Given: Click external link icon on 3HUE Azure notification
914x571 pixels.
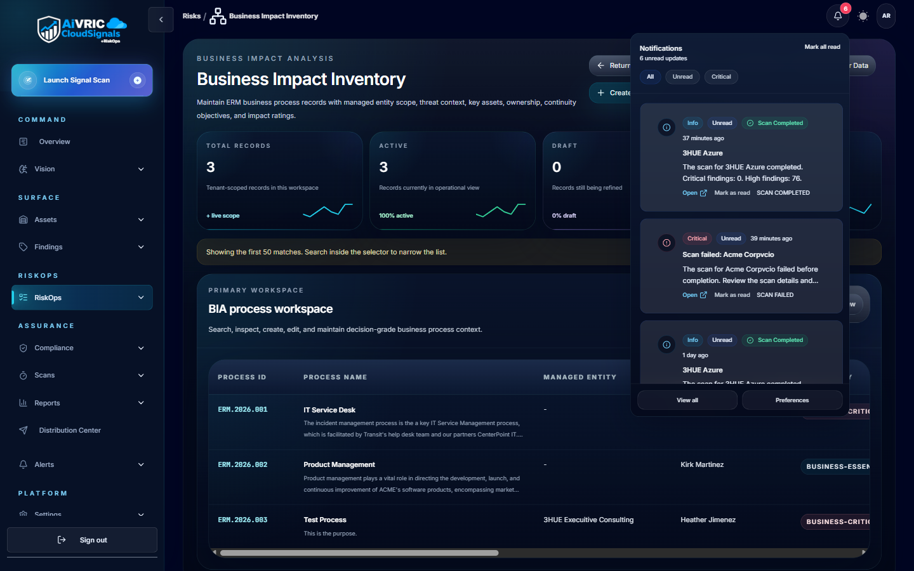Looking at the screenshot, I should click(703, 193).
